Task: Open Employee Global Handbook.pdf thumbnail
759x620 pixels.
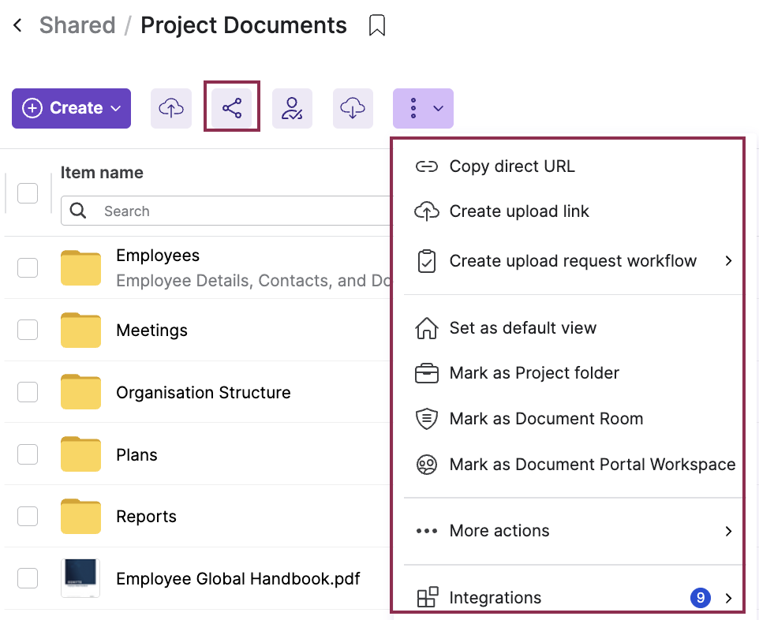Action: [80, 578]
